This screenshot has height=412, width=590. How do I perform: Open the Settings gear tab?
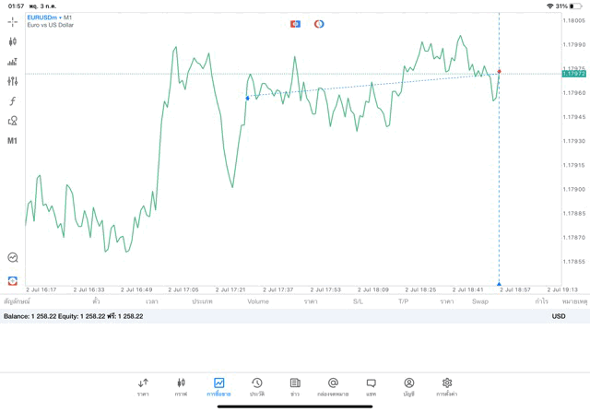(x=447, y=387)
